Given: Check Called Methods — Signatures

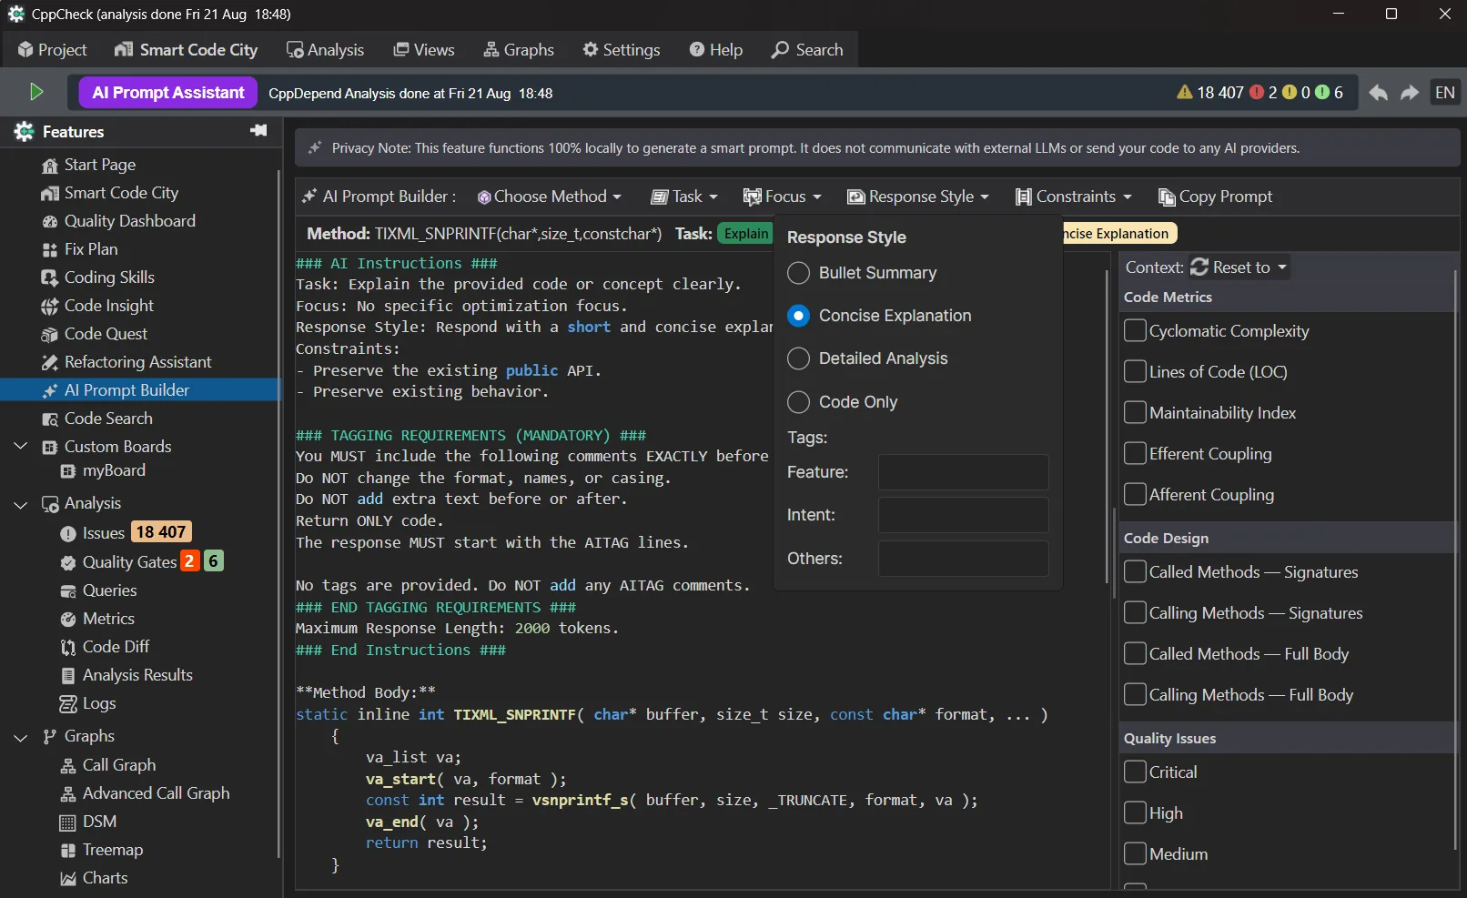Looking at the screenshot, I should [1135, 571].
